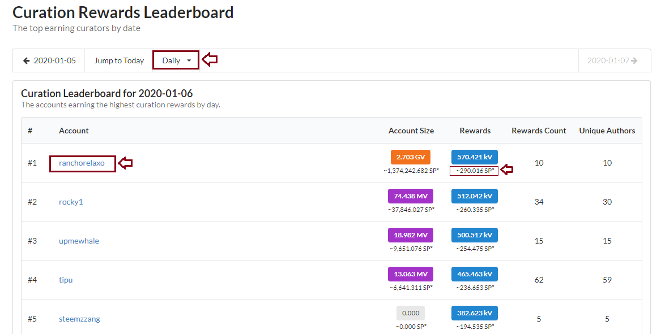The width and height of the screenshot is (661, 334).
Task: Visit upmewhale account link
Action: 79,241
